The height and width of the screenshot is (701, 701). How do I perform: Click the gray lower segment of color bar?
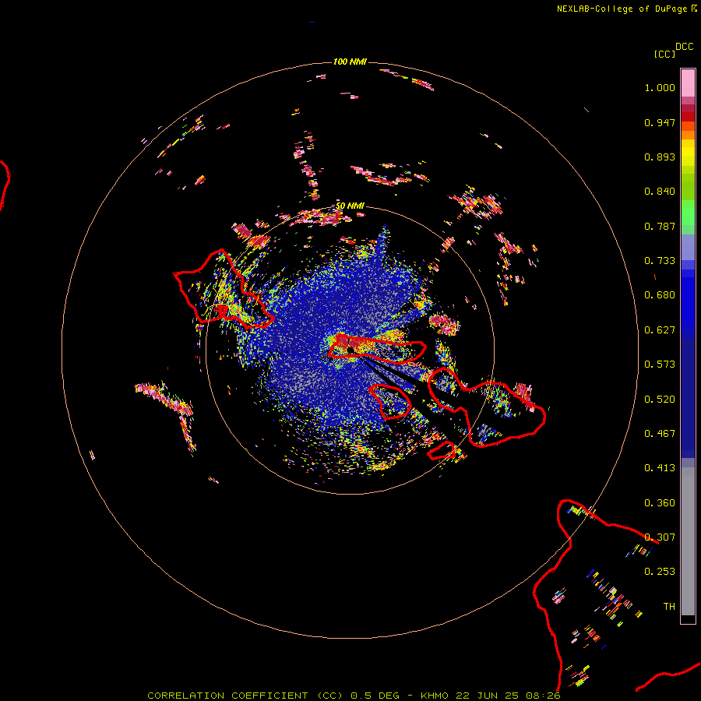tap(688, 541)
